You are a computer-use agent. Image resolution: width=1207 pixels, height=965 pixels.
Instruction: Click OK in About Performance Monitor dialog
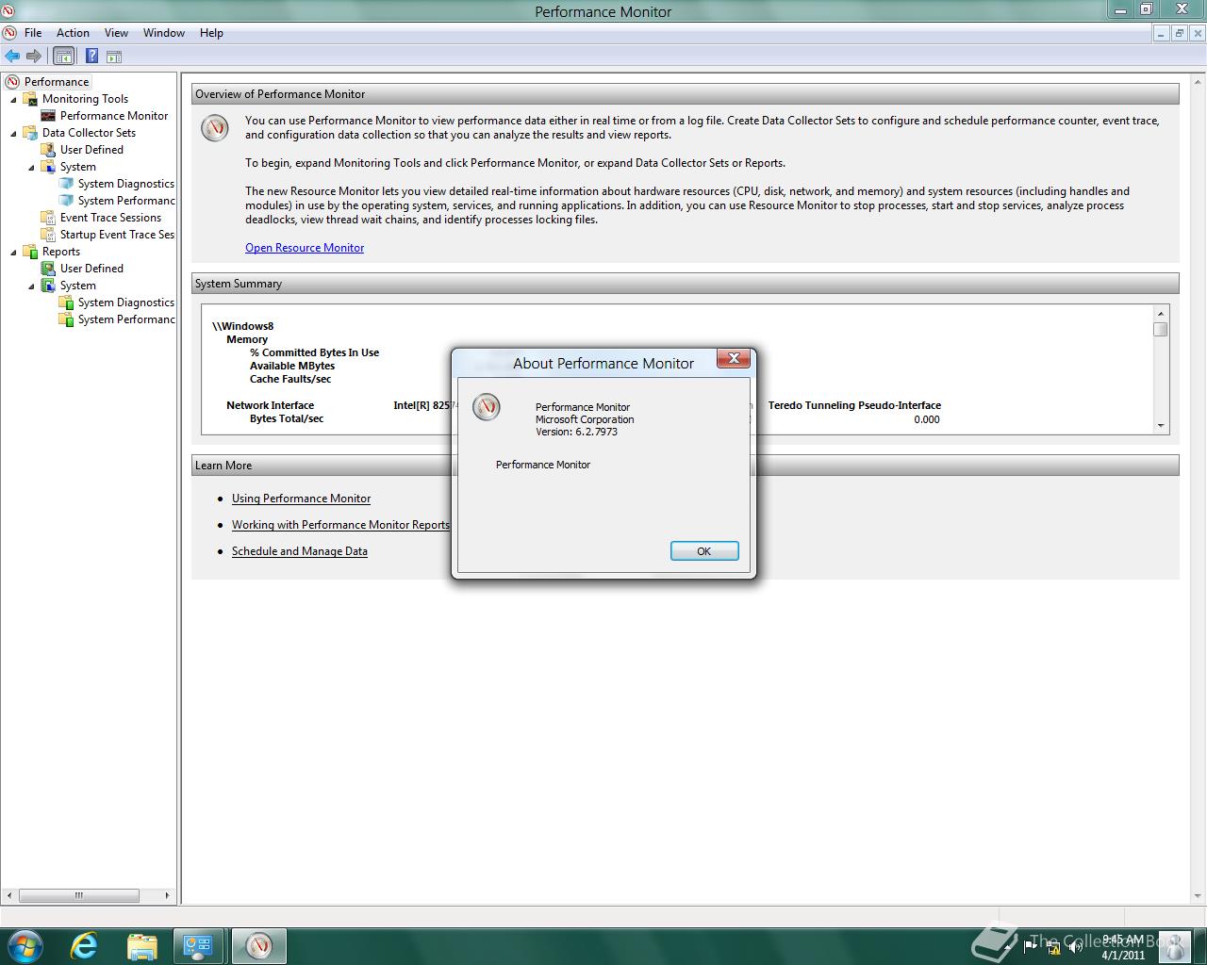[x=704, y=551]
